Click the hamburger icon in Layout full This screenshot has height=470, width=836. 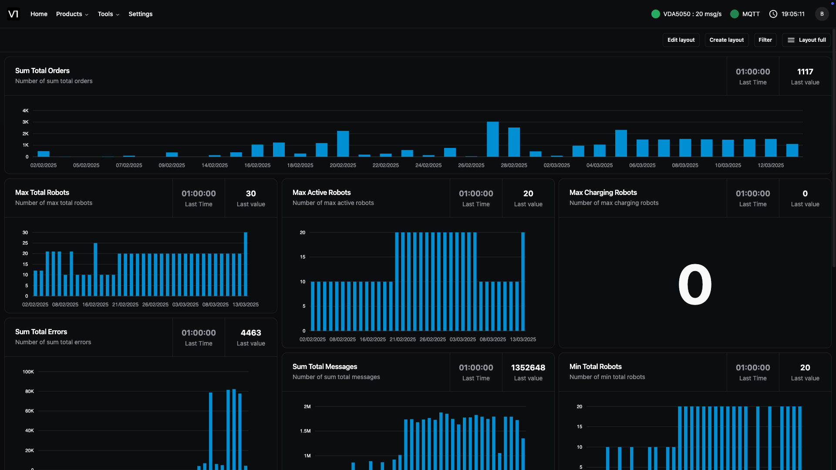(x=791, y=40)
